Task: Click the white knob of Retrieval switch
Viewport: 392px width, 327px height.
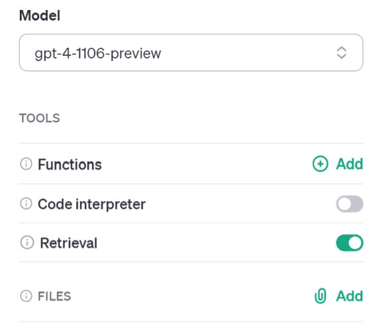Action: coord(356,243)
